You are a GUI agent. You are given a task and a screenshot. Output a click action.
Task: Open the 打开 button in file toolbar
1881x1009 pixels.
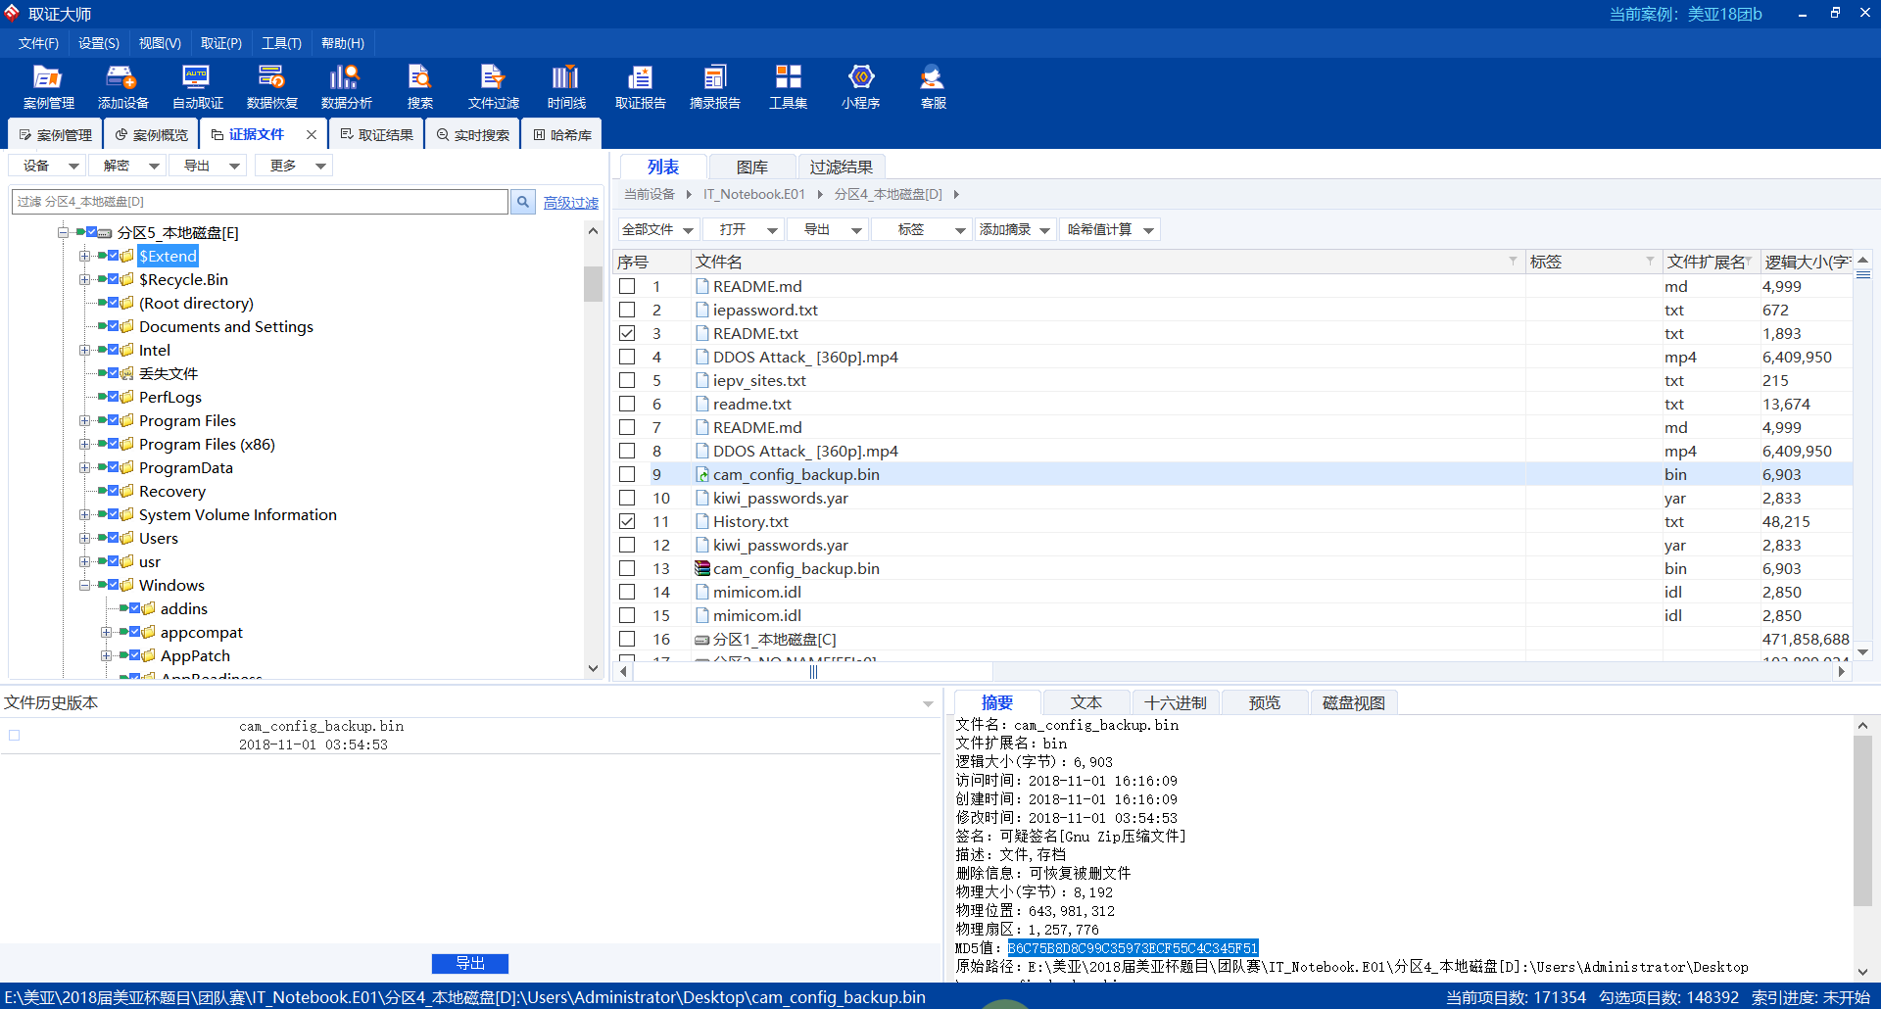[x=743, y=229]
